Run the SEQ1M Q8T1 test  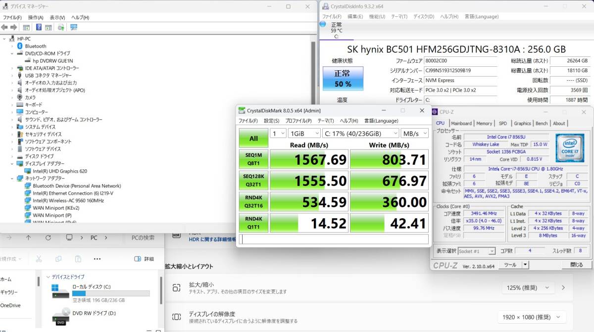click(253, 159)
